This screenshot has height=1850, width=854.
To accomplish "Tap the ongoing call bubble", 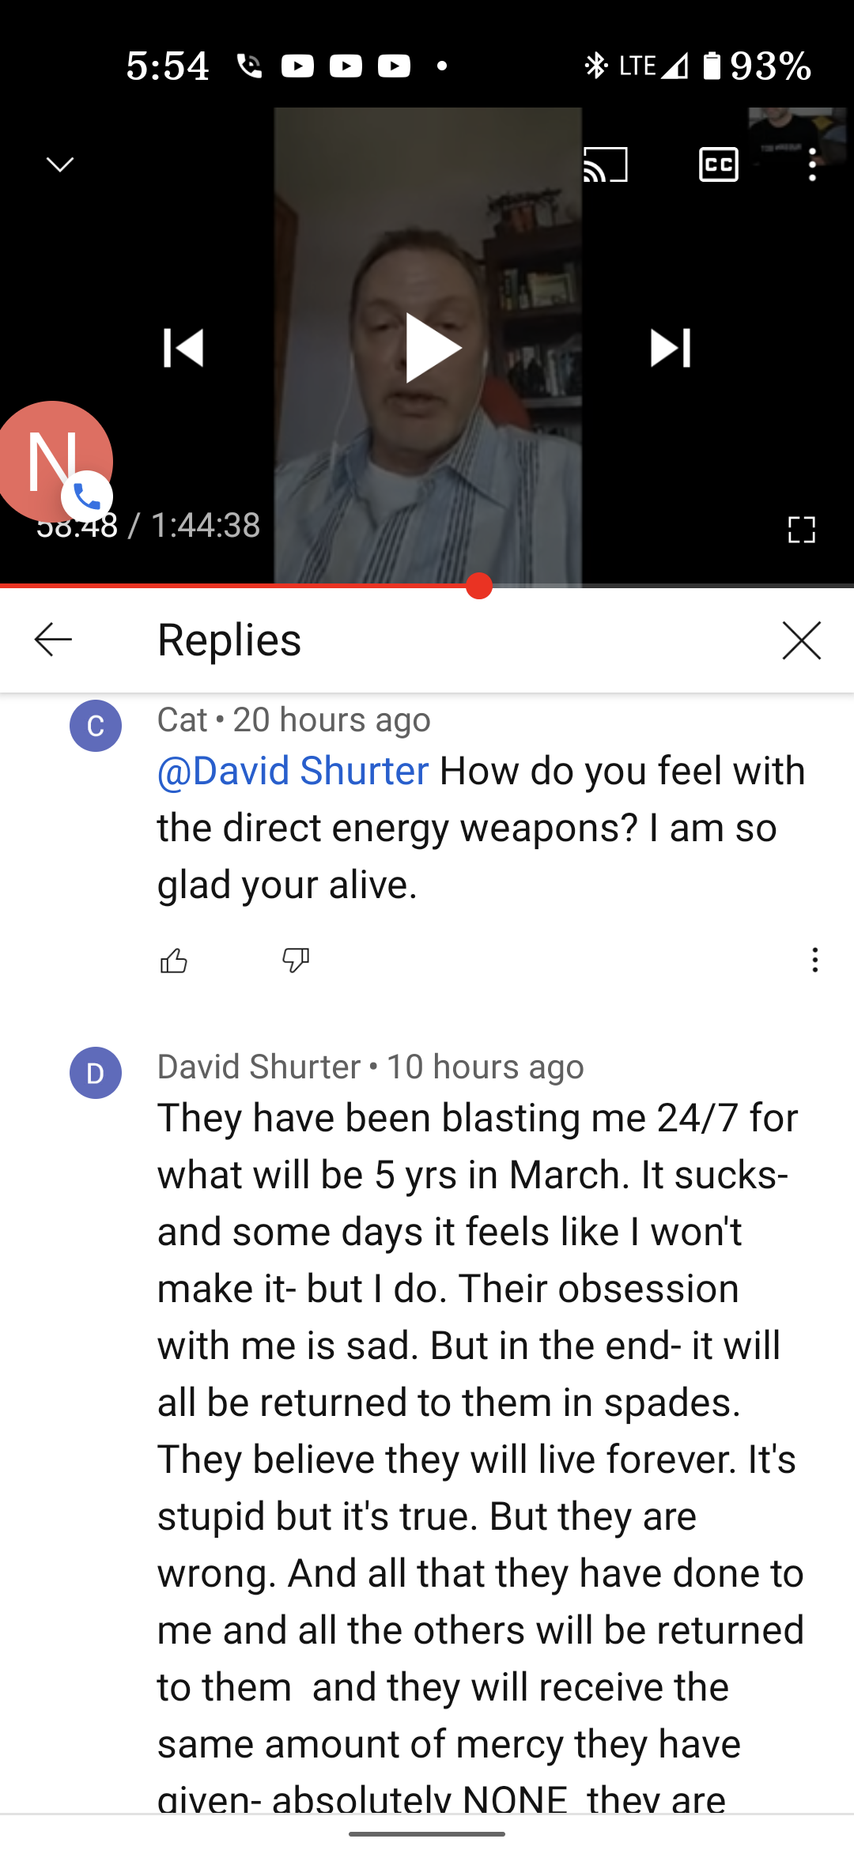I will click(55, 462).
